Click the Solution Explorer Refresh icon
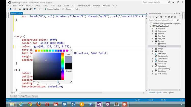The image size is (191, 107). [x=169, y=17]
